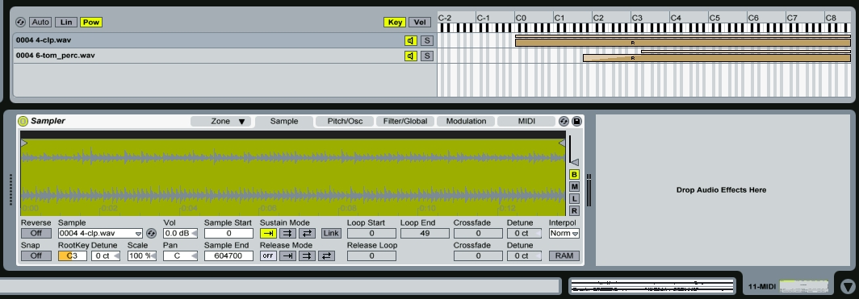Click the Loop Start value field
The height and width of the screenshot is (299, 859).
[x=371, y=234]
